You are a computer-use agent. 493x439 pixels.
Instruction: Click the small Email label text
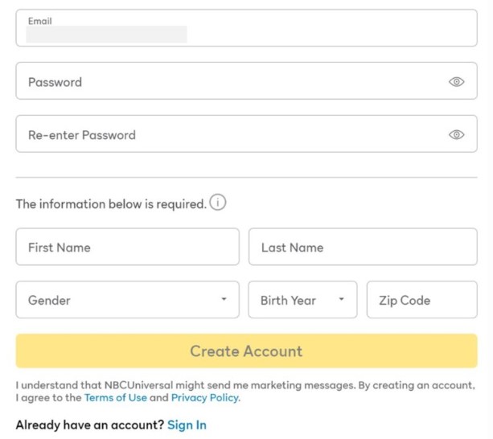(39, 21)
